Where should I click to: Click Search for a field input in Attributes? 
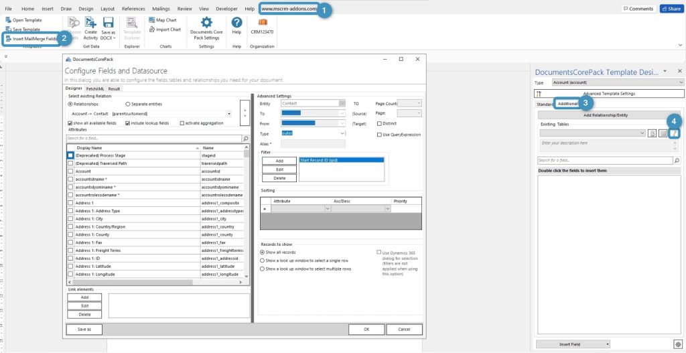click(154, 138)
